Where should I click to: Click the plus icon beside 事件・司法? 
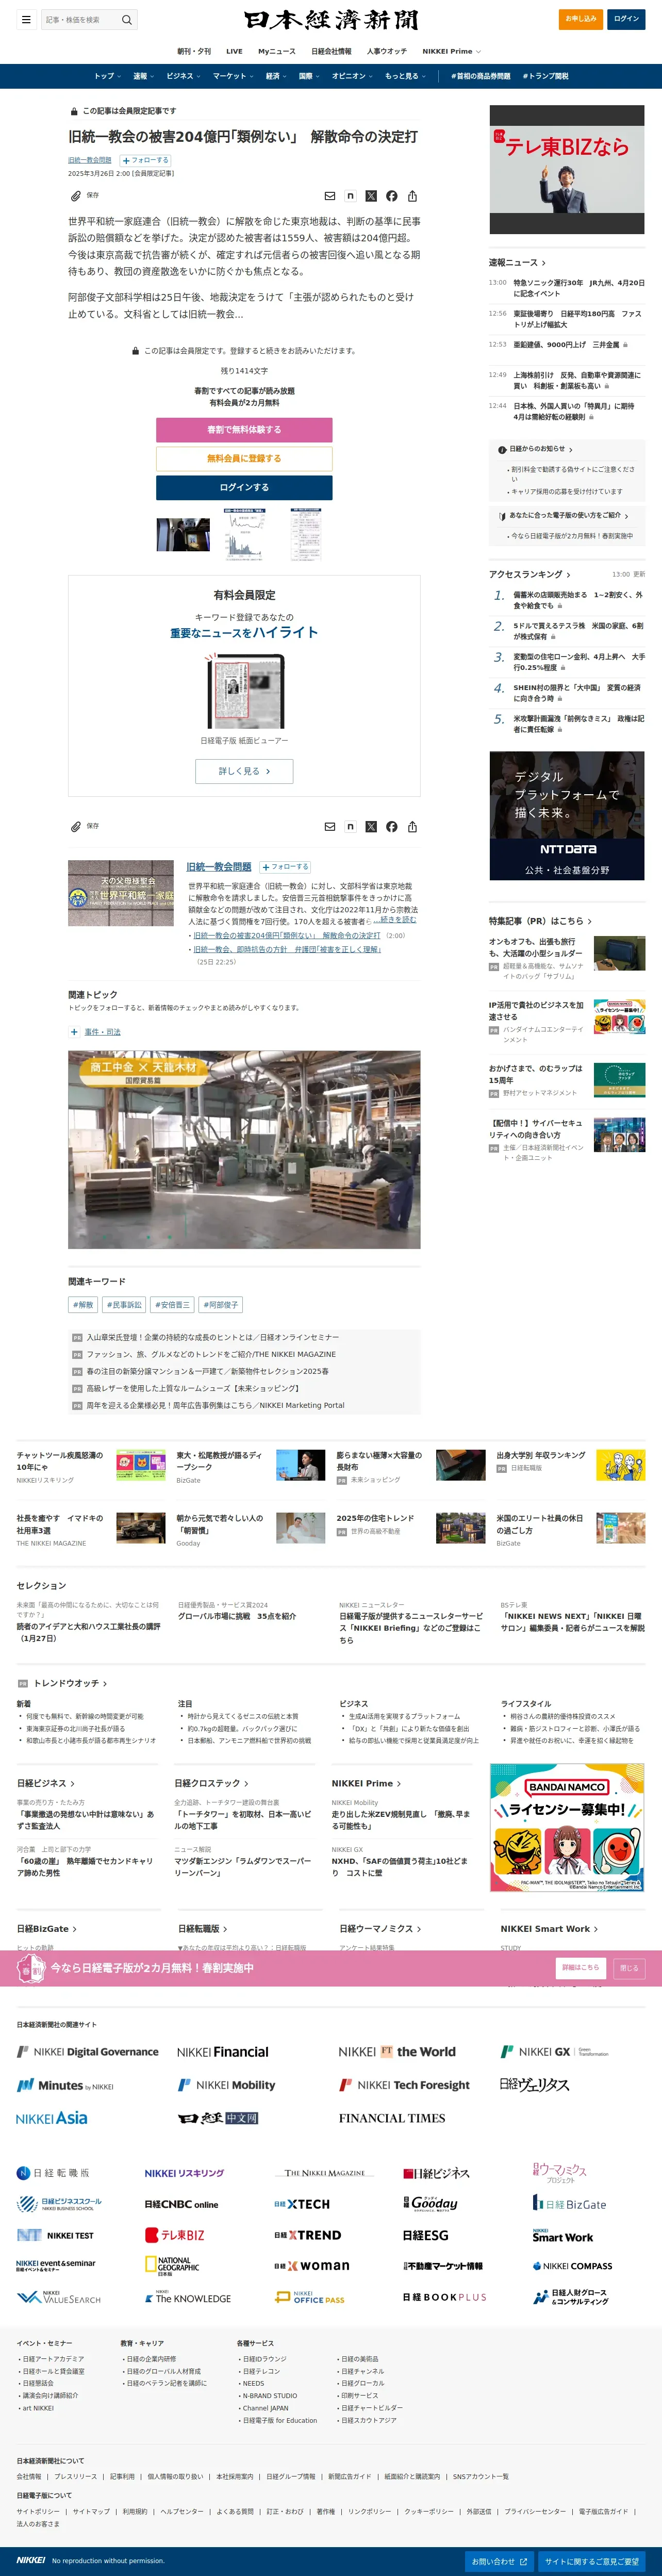[x=74, y=1032]
